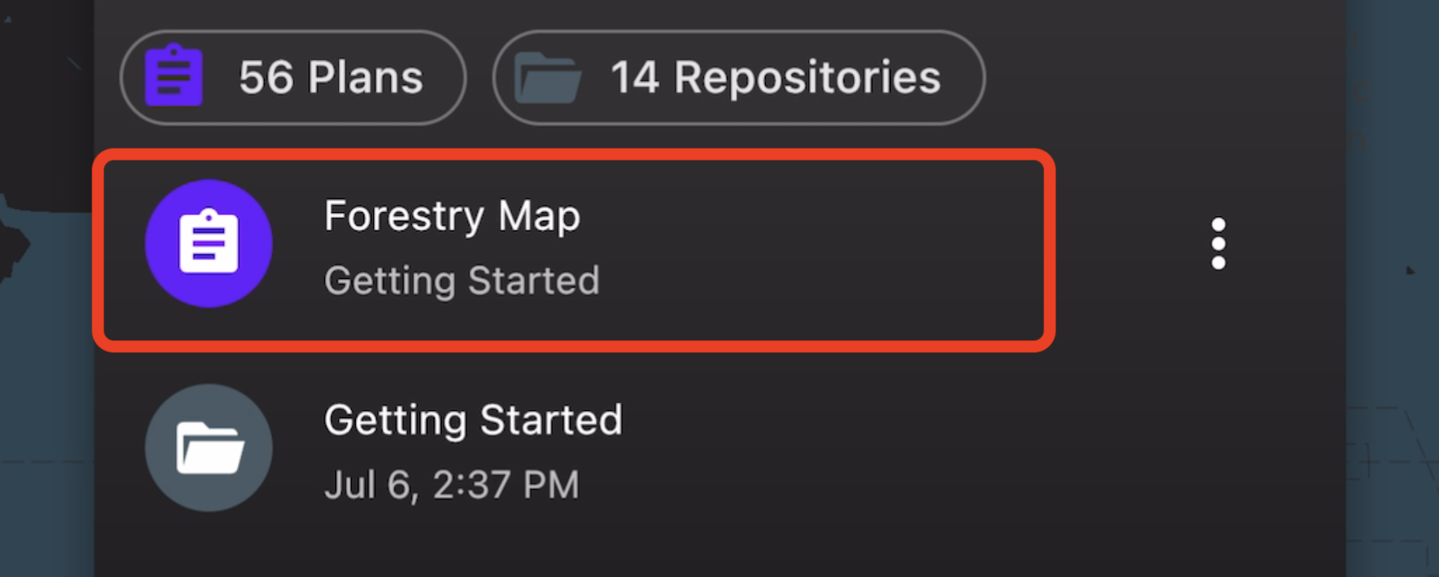Viewport: 1439px width, 577px height.
Task: Click the '56 Plans' text label
Action: [x=331, y=78]
